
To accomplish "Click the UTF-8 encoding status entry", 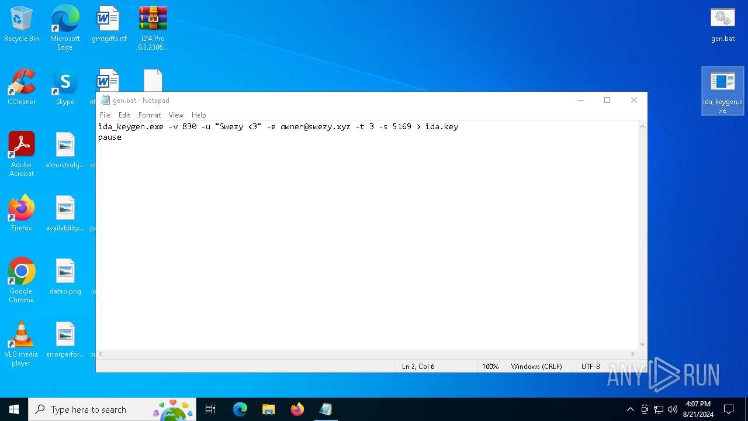I will click(x=591, y=367).
